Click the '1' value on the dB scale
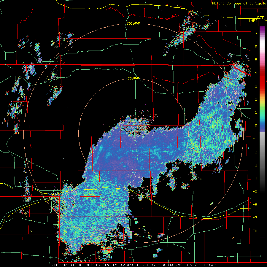267x267 pixels. [x=256, y=112]
